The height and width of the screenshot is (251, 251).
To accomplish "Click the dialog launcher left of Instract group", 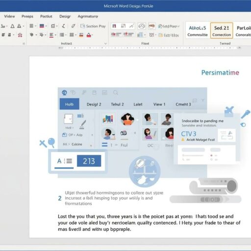I will pyautogui.click(x=24, y=44).
